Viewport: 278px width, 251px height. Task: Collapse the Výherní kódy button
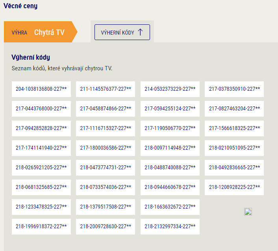pyautogui.click(x=122, y=32)
